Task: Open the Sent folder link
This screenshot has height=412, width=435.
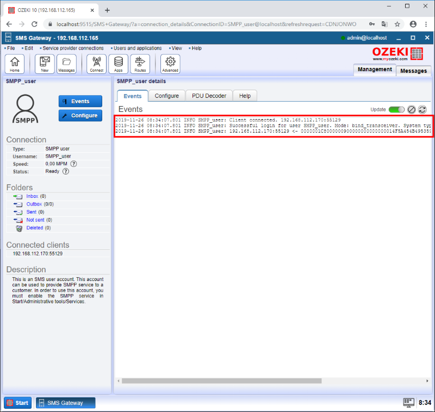Action: pos(32,212)
